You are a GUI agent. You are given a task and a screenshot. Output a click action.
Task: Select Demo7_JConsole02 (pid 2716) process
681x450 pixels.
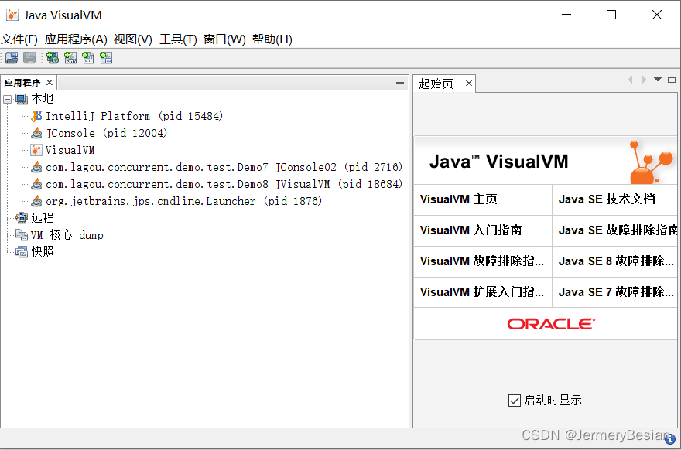coord(224,167)
